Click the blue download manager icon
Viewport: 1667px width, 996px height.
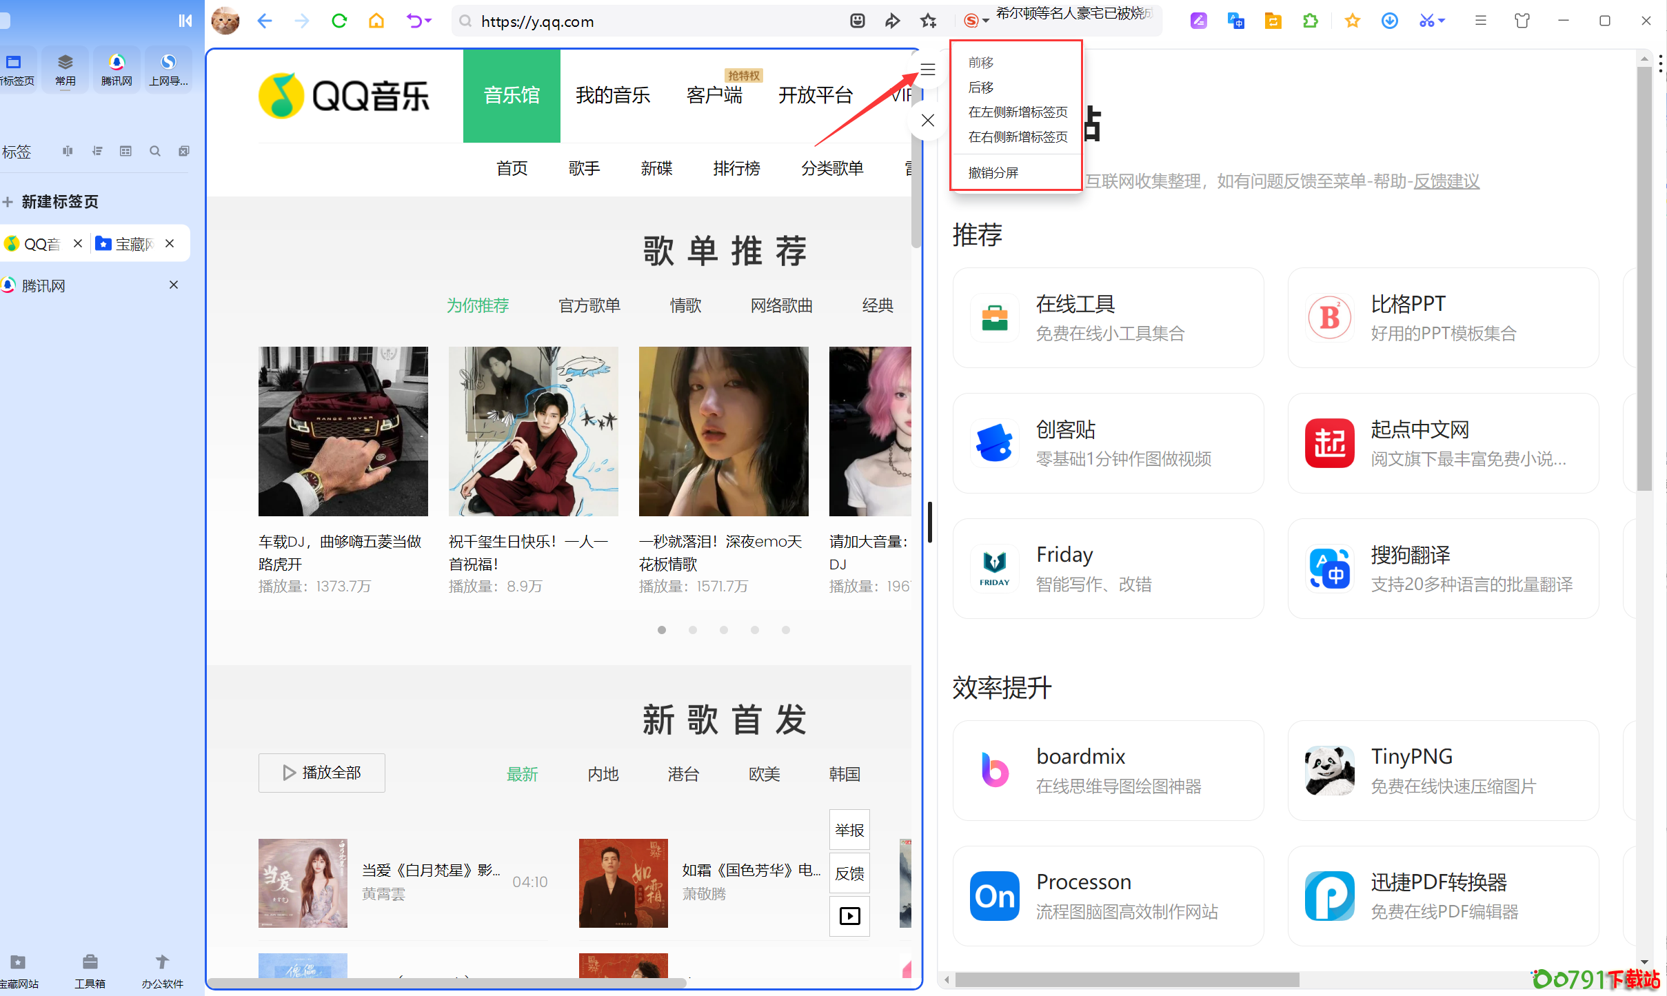[1389, 21]
